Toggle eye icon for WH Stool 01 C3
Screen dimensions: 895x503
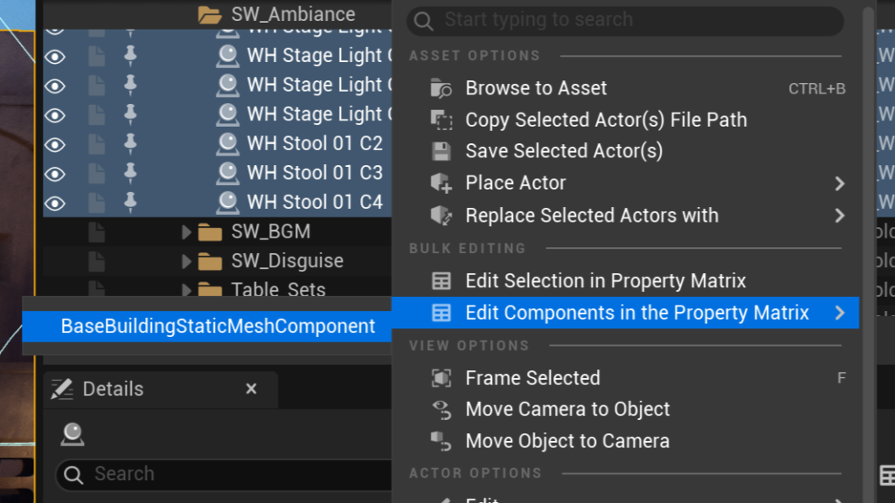(x=55, y=173)
